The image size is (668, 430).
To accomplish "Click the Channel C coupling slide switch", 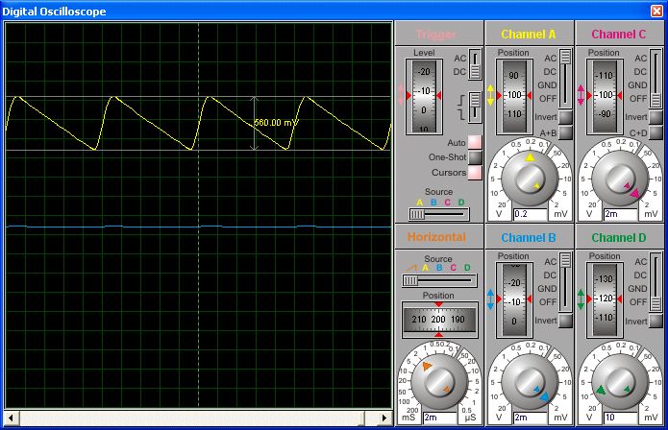I will click(656, 79).
